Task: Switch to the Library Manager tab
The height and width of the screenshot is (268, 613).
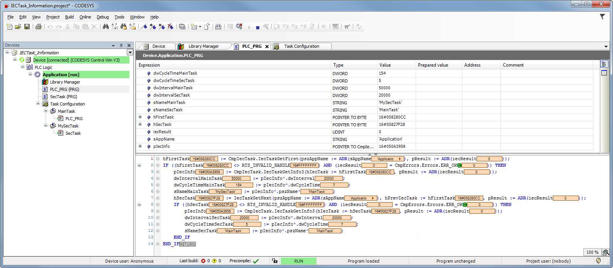Action: (203, 46)
